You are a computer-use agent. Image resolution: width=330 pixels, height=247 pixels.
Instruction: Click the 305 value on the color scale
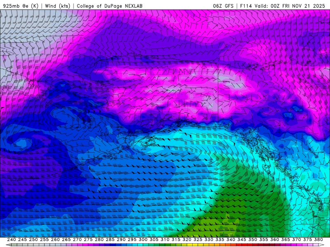154,240
